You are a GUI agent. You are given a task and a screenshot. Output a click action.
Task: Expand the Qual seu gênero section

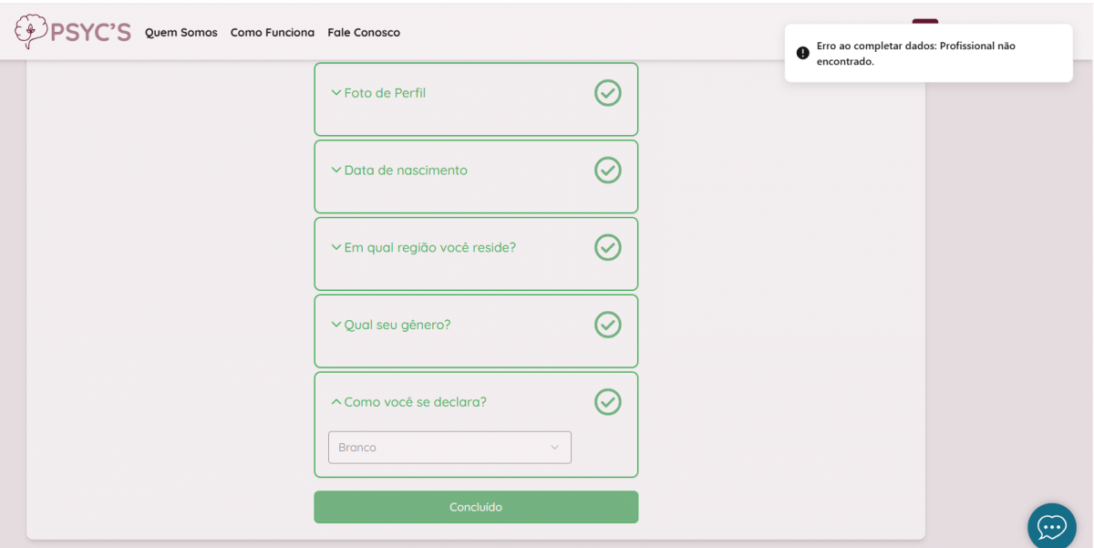pos(397,325)
